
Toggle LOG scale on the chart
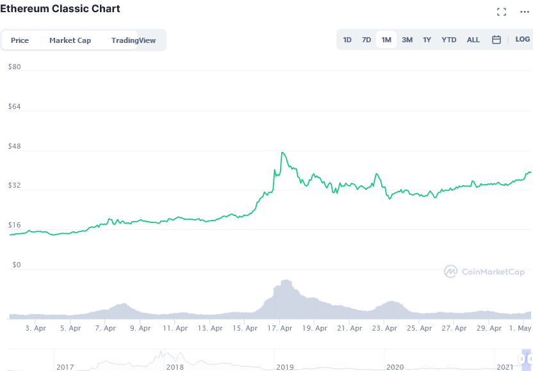[523, 40]
